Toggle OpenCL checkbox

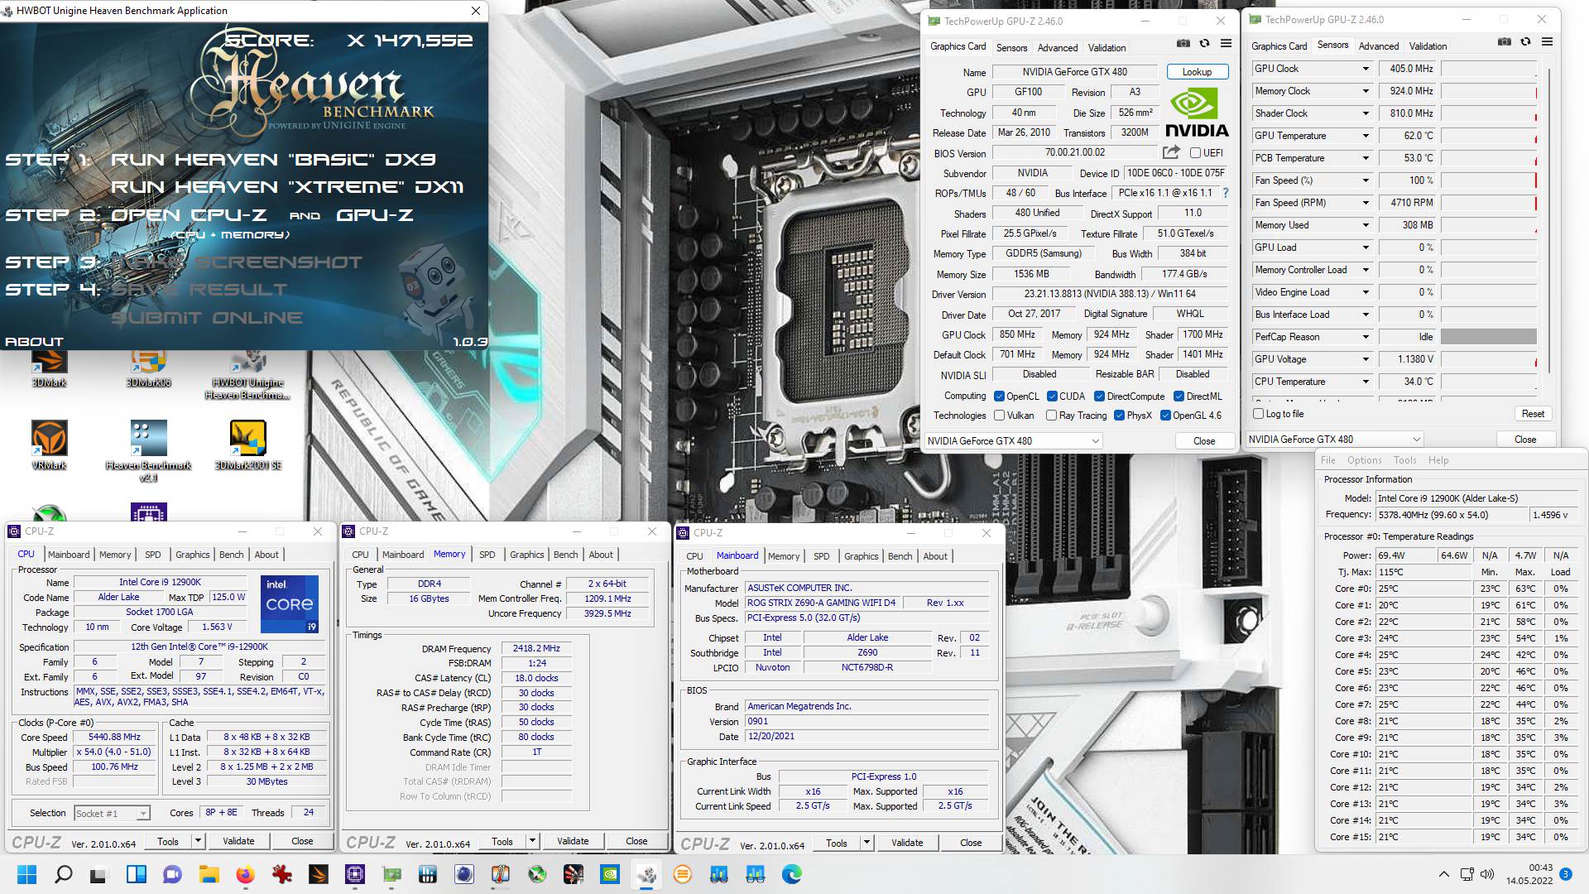click(x=999, y=397)
